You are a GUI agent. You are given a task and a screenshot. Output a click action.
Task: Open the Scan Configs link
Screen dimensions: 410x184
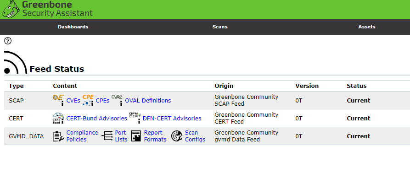pyautogui.click(x=195, y=136)
